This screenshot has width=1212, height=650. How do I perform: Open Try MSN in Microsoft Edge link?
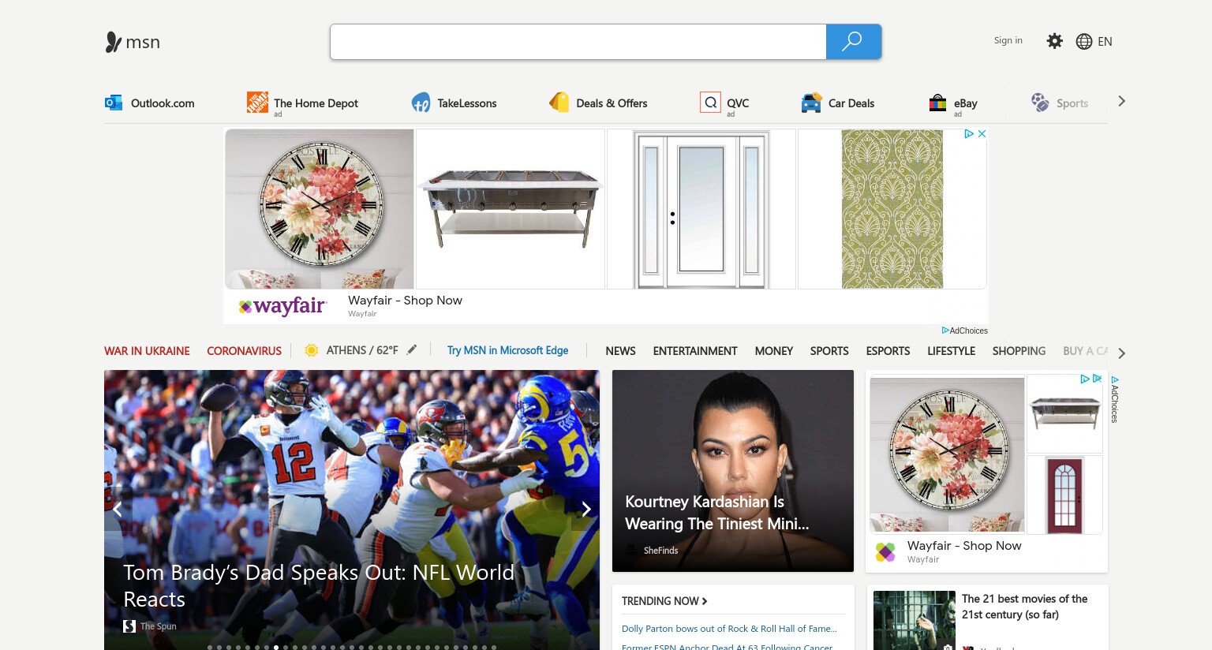pos(507,350)
